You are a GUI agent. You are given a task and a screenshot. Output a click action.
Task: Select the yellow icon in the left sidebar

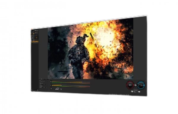[33, 33]
